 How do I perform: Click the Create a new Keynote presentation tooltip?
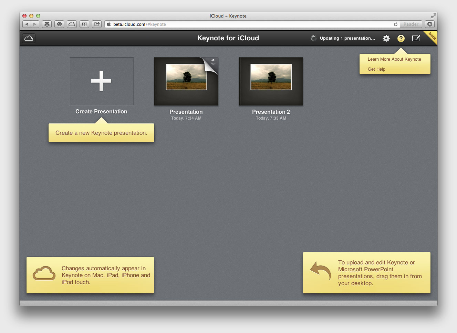pyautogui.click(x=101, y=133)
